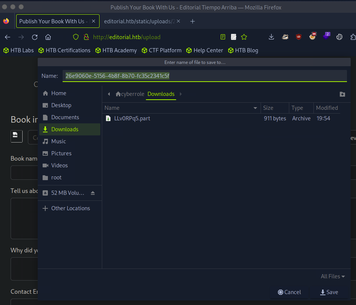Click the file Name input field
The image size is (356, 305).
pos(204,76)
